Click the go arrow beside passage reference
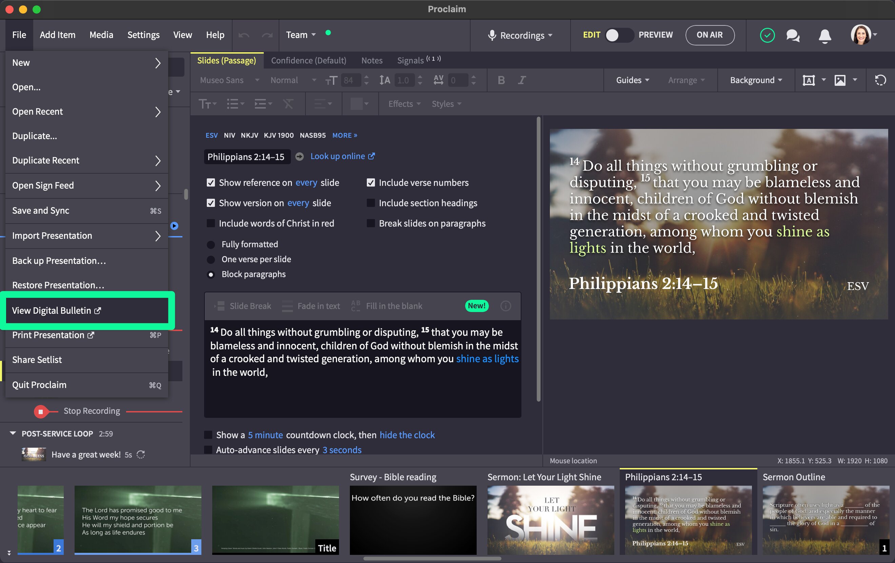895x563 pixels. point(299,157)
